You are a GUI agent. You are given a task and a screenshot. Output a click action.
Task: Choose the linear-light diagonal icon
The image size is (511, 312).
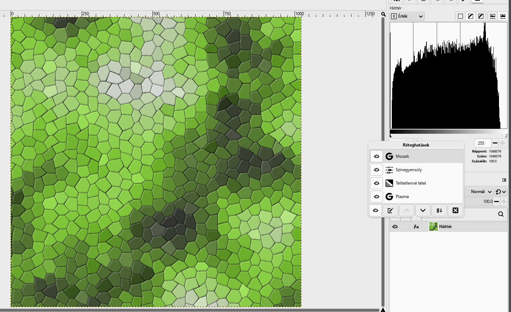tap(471, 16)
